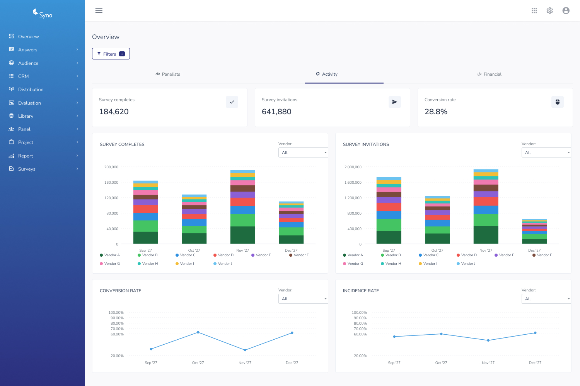This screenshot has width=580, height=386.
Task: Open Vendor dropdown for Survey Completes chart
Action: tap(303, 152)
